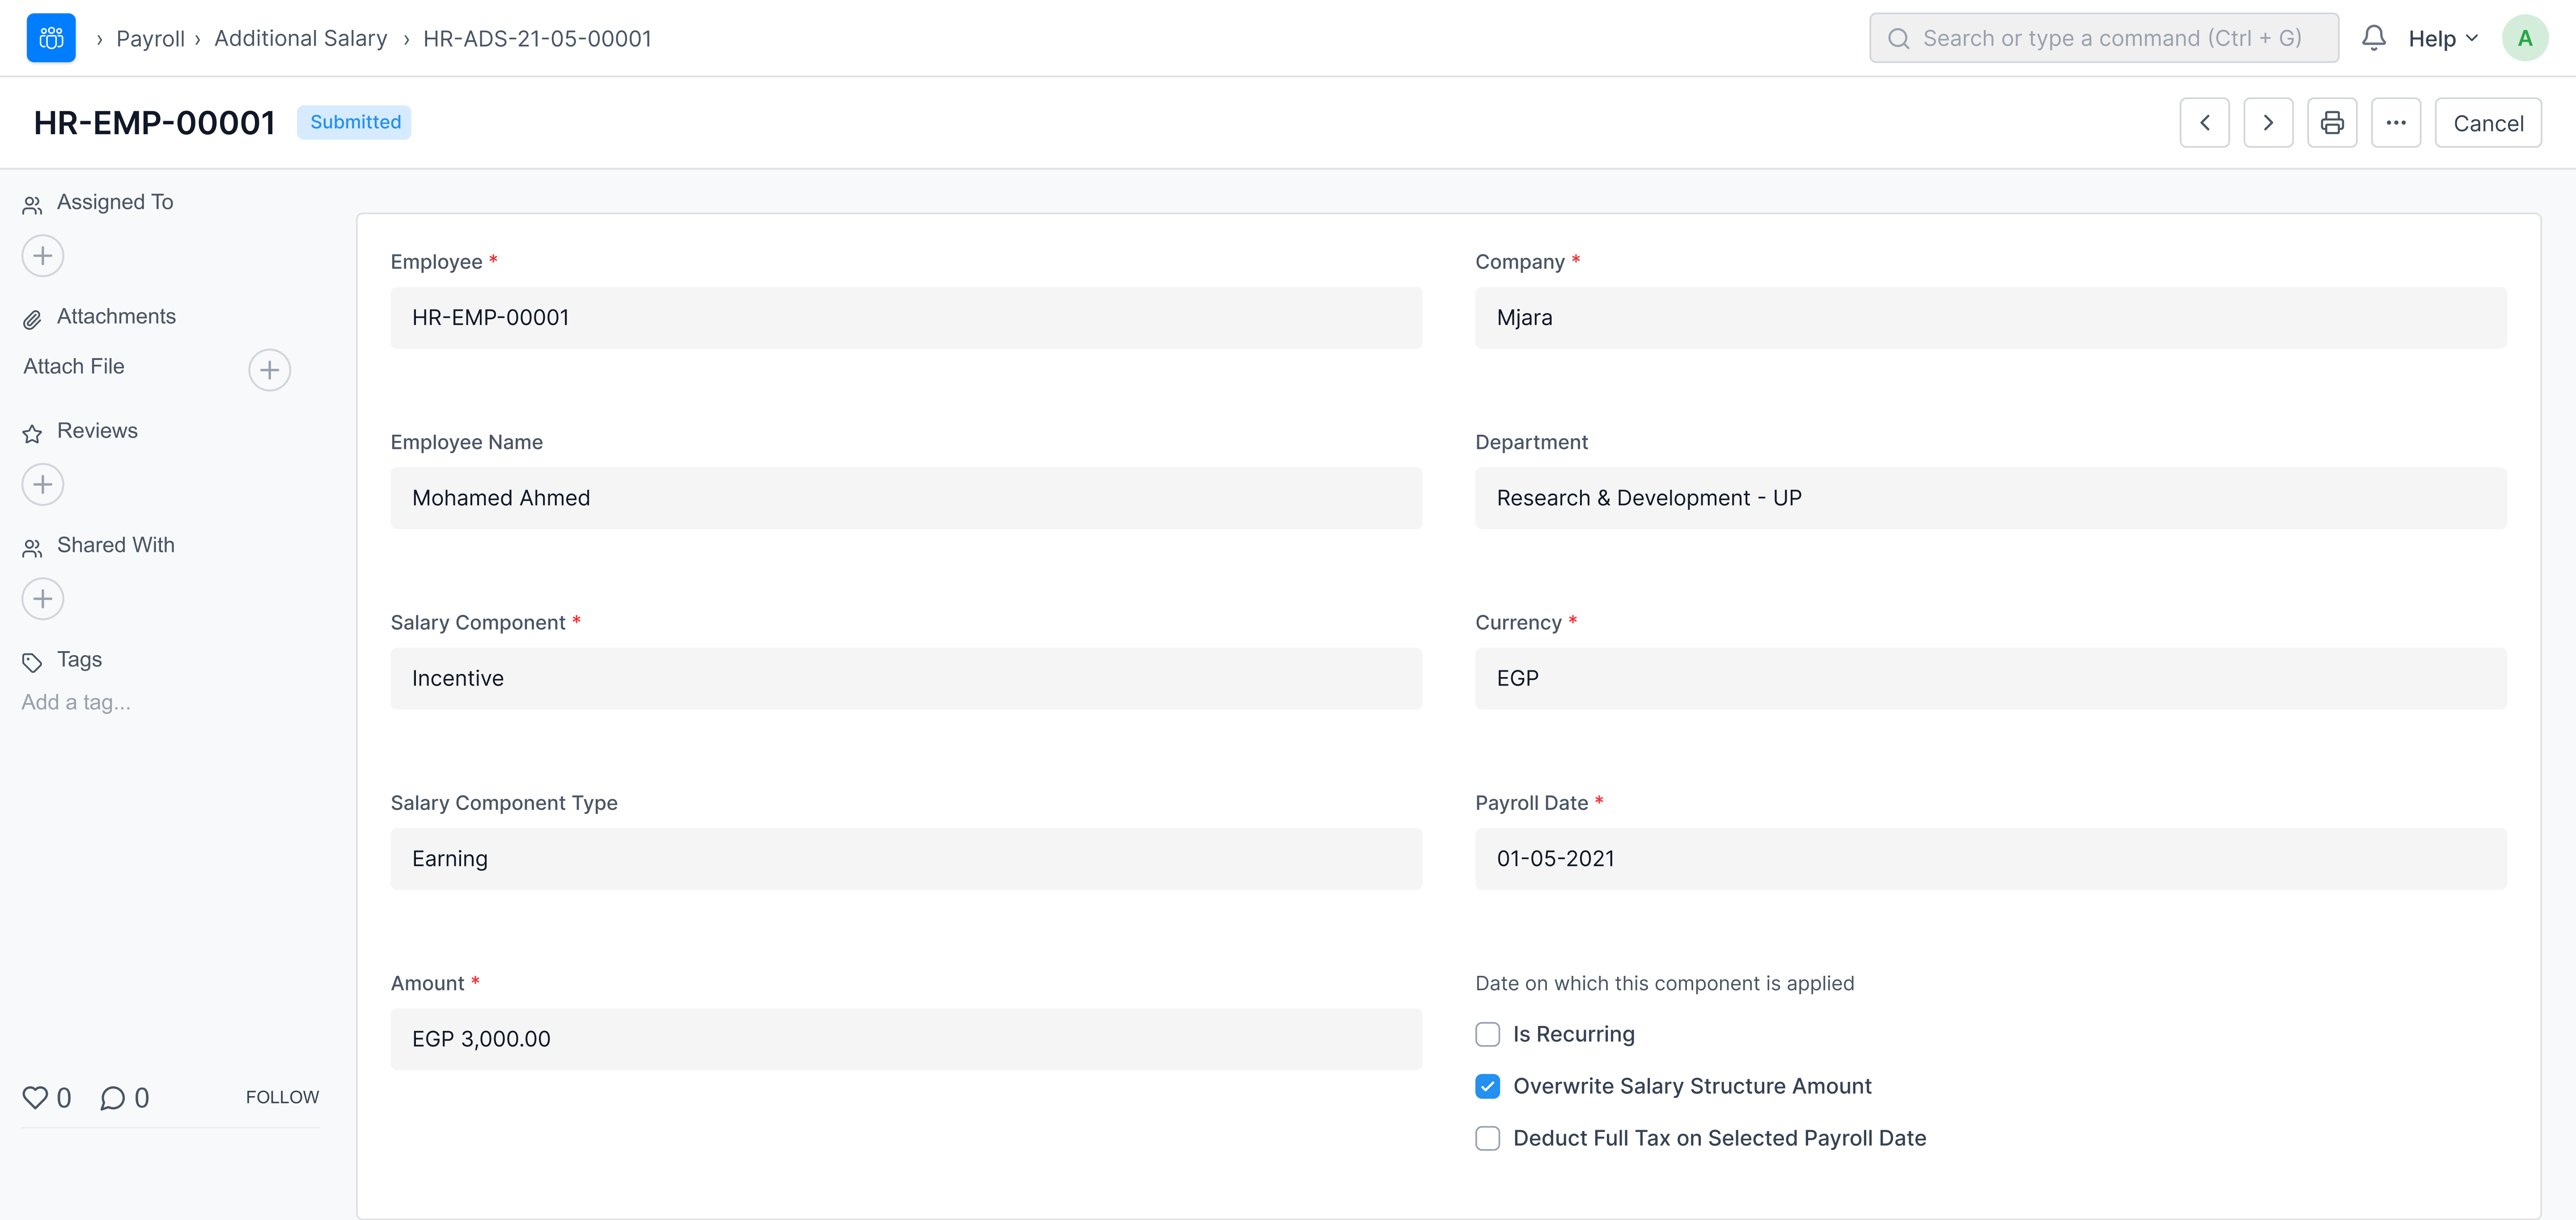Click Tags sidebar heading
This screenshot has width=2576, height=1220.
79,659
